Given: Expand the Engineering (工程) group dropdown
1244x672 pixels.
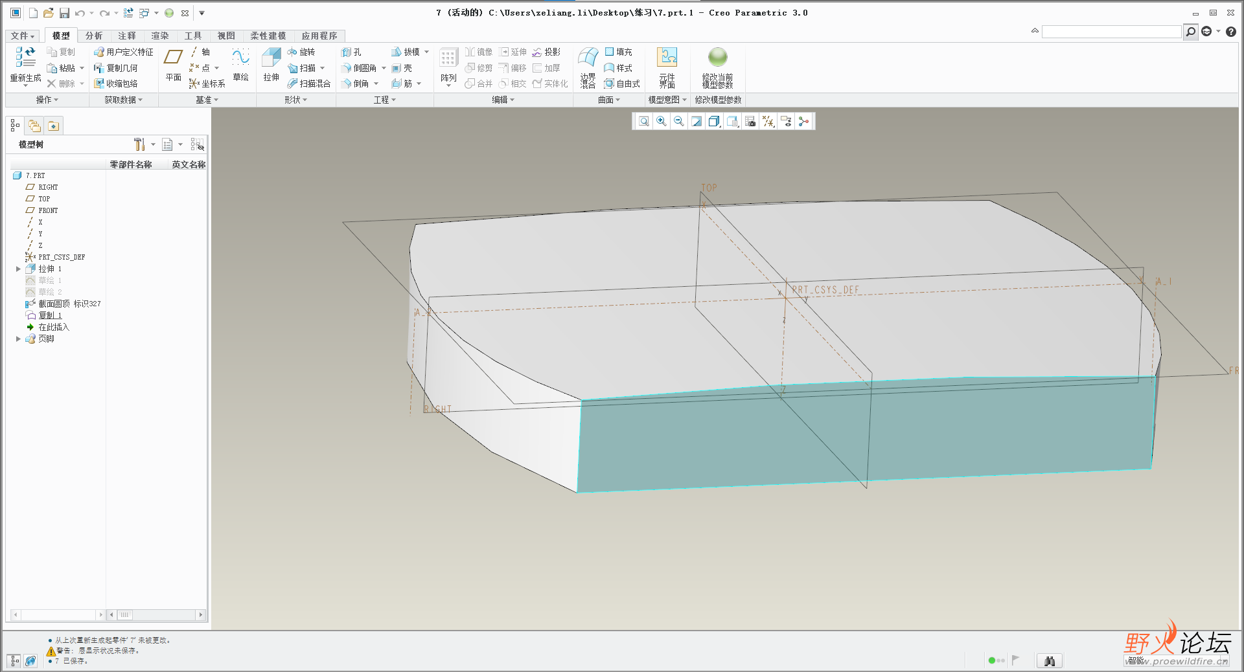Looking at the screenshot, I should [x=384, y=100].
